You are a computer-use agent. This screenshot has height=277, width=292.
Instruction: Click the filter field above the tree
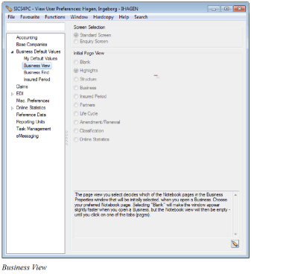(36, 27)
